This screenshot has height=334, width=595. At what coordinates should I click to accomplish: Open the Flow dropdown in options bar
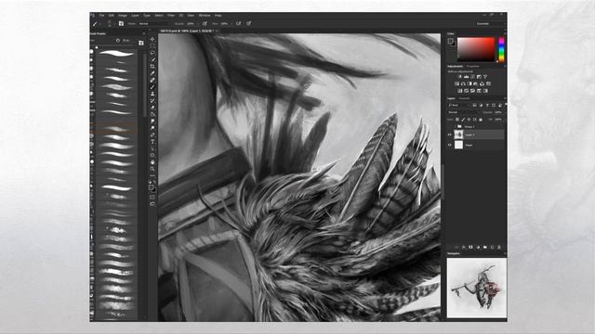coord(225,23)
